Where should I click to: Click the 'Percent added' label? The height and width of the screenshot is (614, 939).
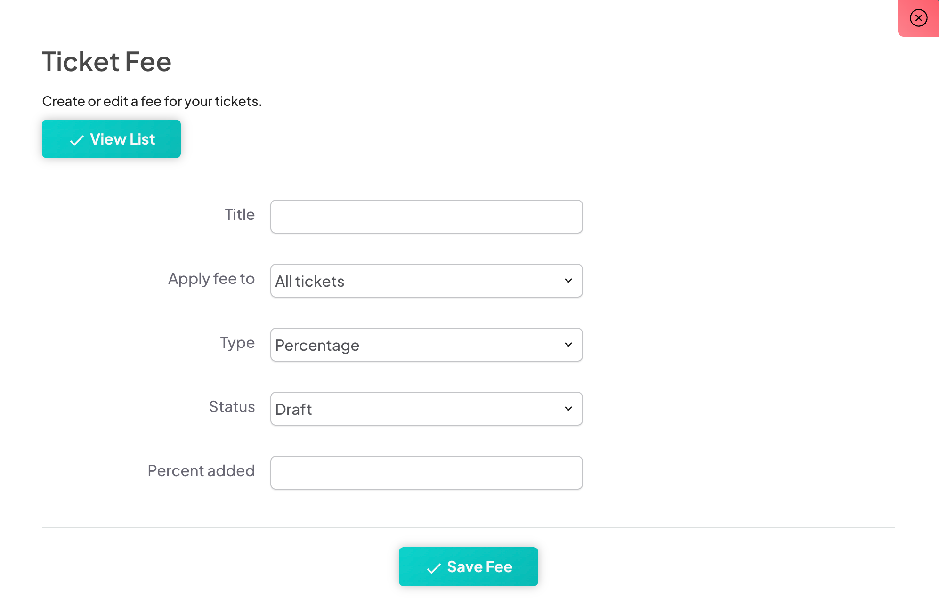pyautogui.click(x=201, y=471)
